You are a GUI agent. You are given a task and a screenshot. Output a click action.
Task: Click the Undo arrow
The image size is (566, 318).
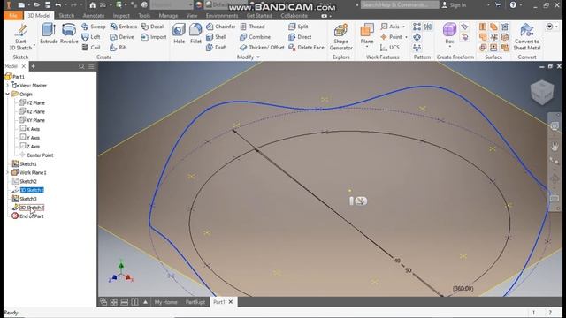[58, 5]
